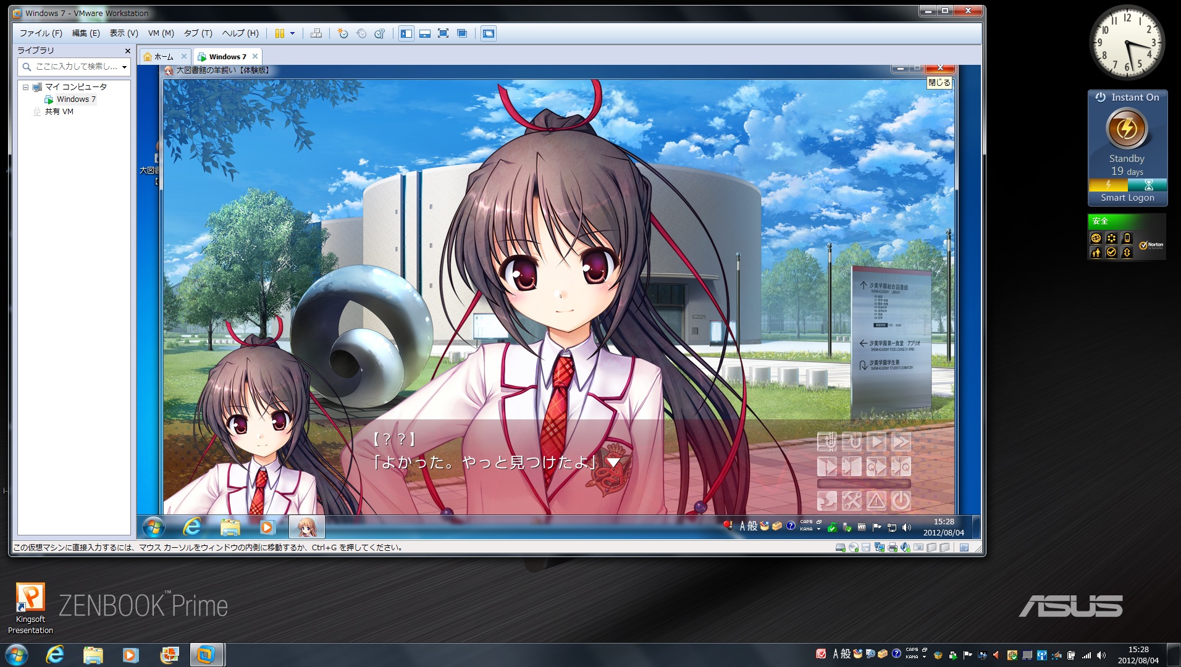Image resolution: width=1181 pixels, height=667 pixels.
Task: Toggle the library sidebar view button
Action: (406, 33)
